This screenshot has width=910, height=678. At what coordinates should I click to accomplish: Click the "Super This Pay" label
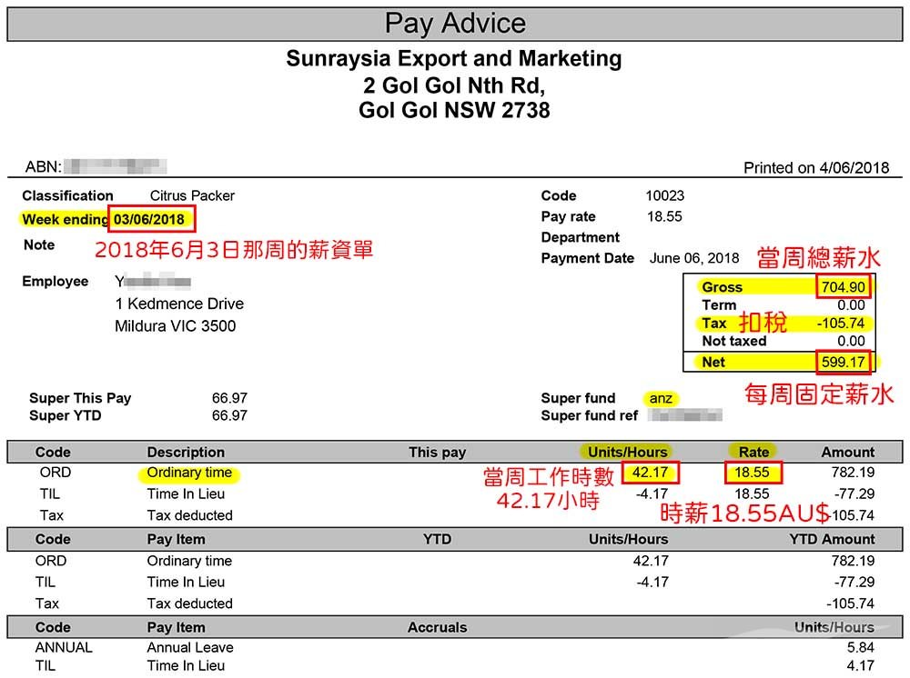coord(80,398)
